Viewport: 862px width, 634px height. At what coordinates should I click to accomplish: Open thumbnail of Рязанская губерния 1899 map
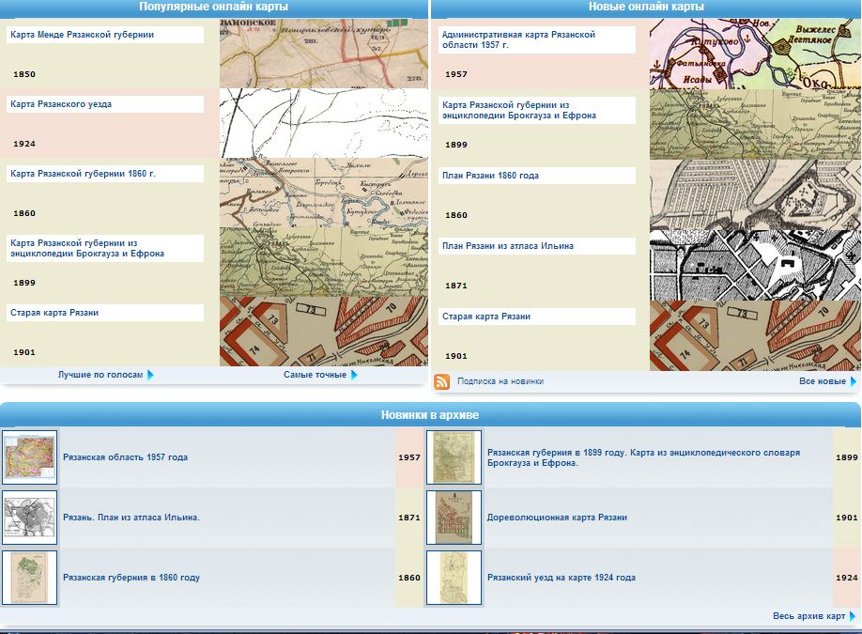[x=454, y=457]
